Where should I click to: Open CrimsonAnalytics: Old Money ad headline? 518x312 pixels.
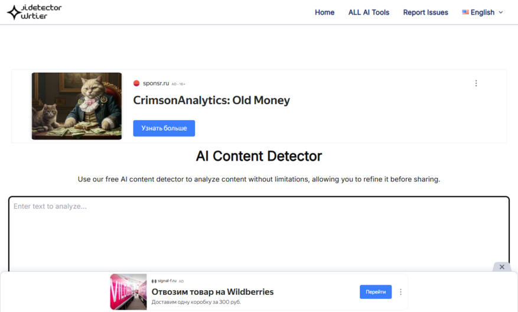[x=211, y=100]
